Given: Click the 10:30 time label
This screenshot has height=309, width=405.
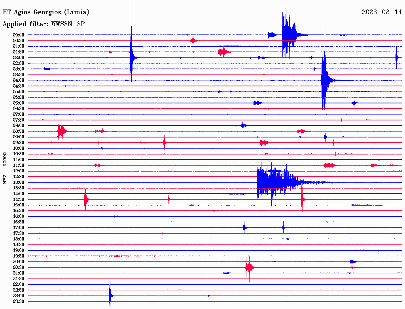Looking at the screenshot, I should [19, 154].
